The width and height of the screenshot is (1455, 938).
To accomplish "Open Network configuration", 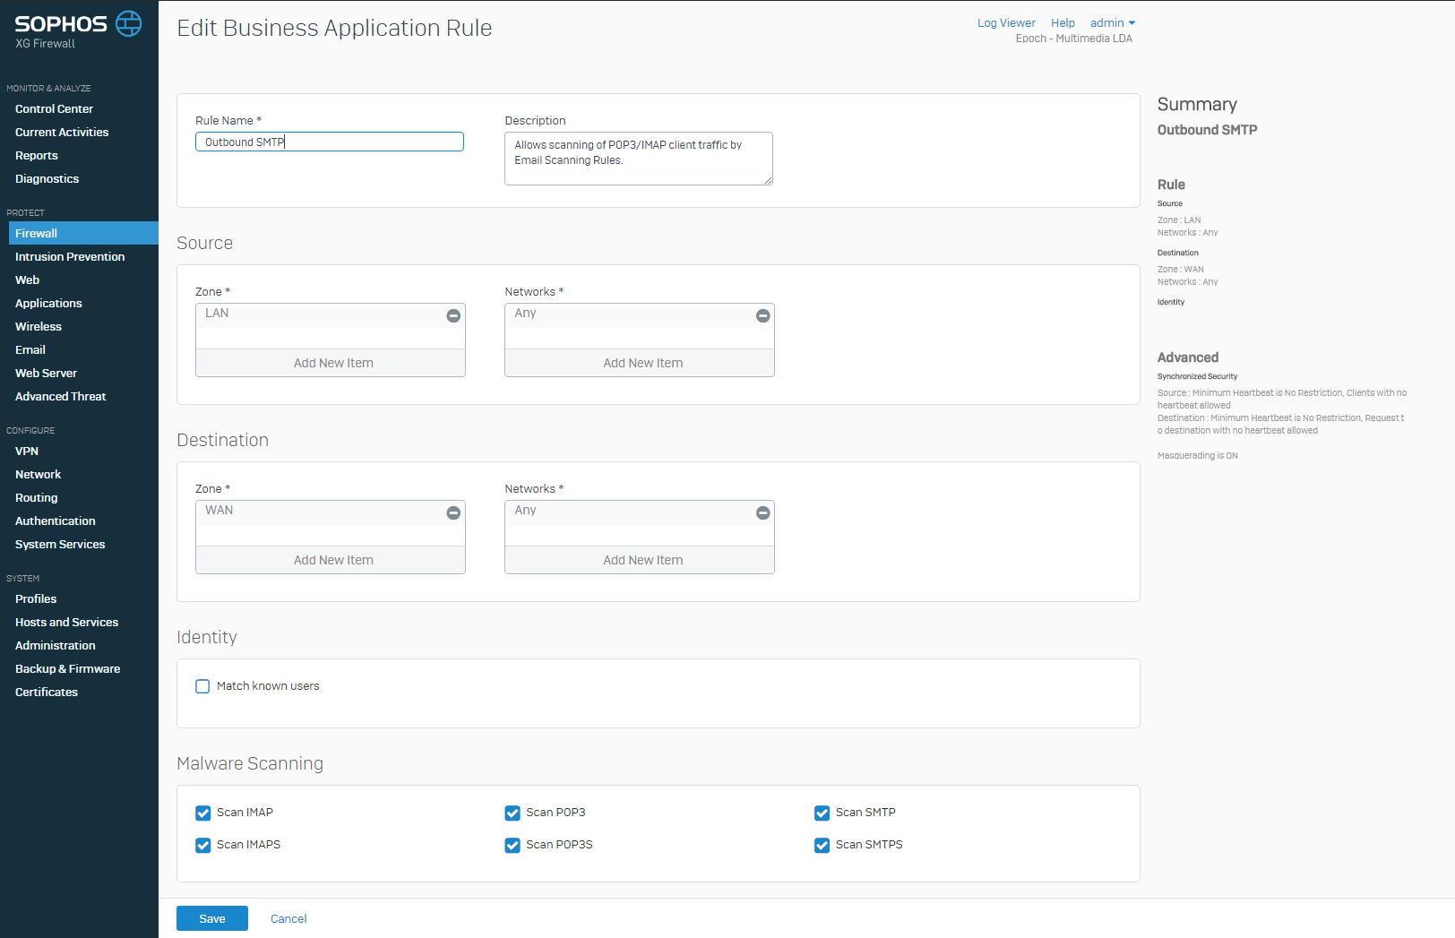I will pos(39,474).
